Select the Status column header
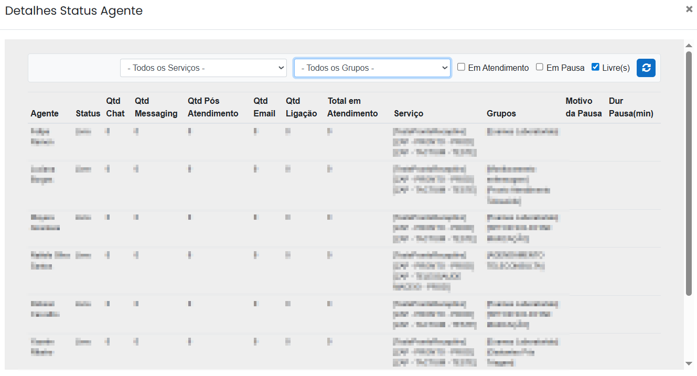Image resolution: width=697 pixels, height=376 pixels. (88, 113)
